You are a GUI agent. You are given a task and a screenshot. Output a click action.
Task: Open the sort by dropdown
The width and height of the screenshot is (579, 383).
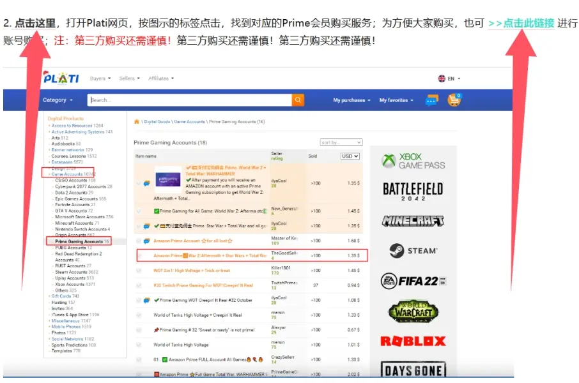pyautogui.click(x=341, y=142)
